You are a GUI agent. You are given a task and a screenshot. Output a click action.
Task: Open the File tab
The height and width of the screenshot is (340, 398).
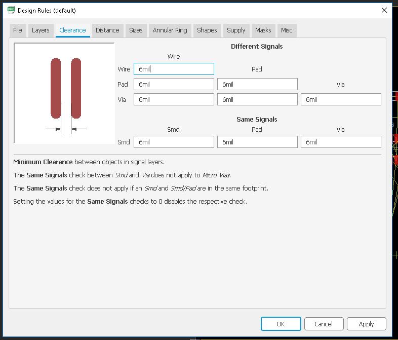point(18,30)
